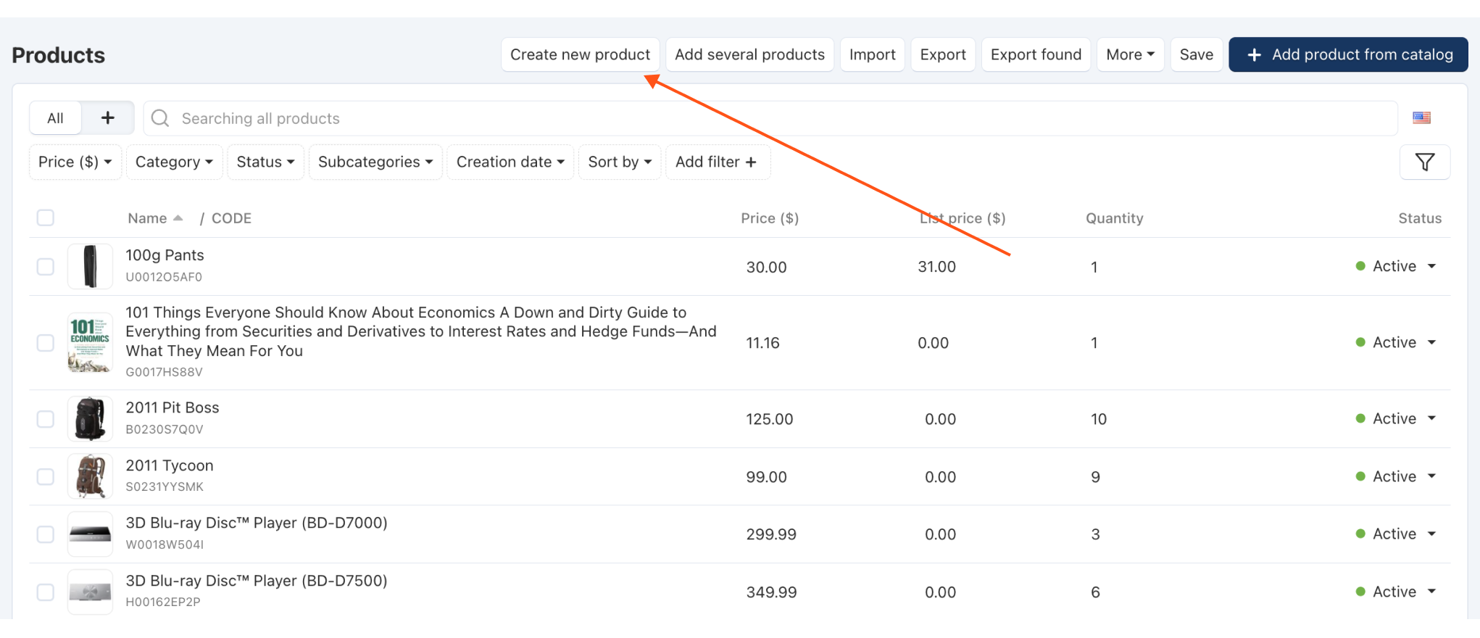Open the 101 Things Everyone Should Know link
This screenshot has height=638, width=1480.
pos(421,331)
